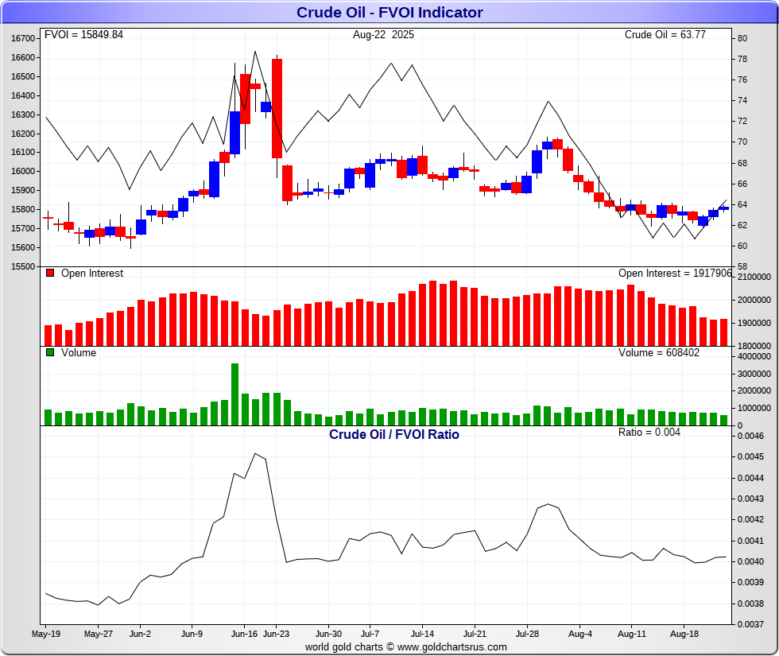The height and width of the screenshot is (656, 779).
Task: Click the 2100000 open interest axis label
Action: click(754, 278)
